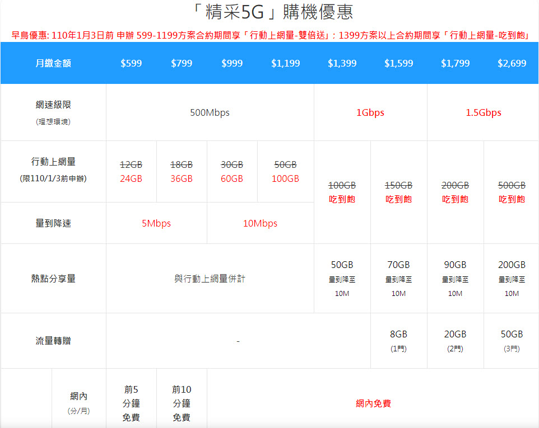The width and height of the screenshot is (539, 428).
Task: Click the 前10分鐘免費 in-network cell
Action: tap(182, 403)
